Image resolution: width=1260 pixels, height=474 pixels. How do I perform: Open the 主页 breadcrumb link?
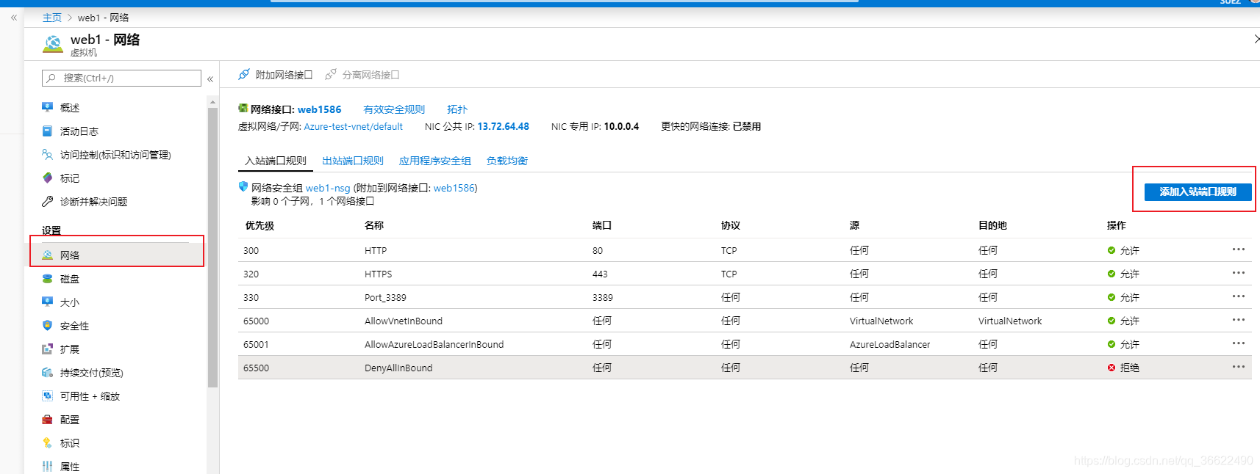[52, 18]
